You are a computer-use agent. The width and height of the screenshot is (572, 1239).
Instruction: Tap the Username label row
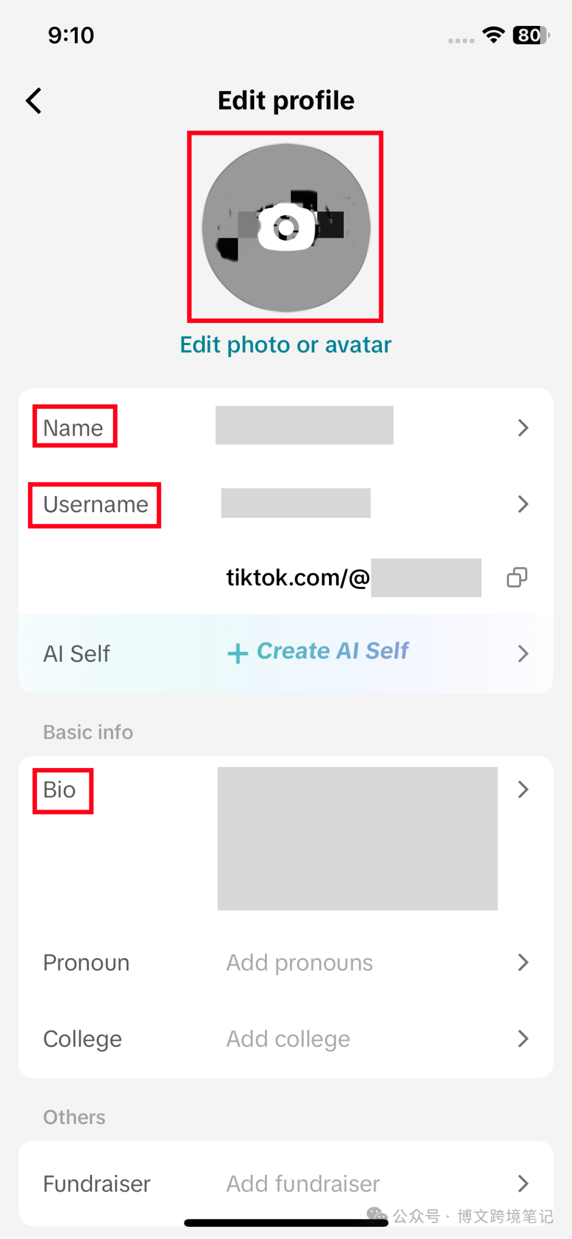(286, 504)
